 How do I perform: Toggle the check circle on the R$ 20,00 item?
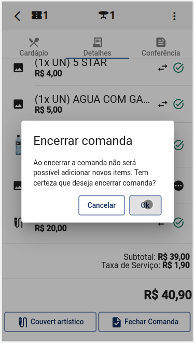point(178,222)
